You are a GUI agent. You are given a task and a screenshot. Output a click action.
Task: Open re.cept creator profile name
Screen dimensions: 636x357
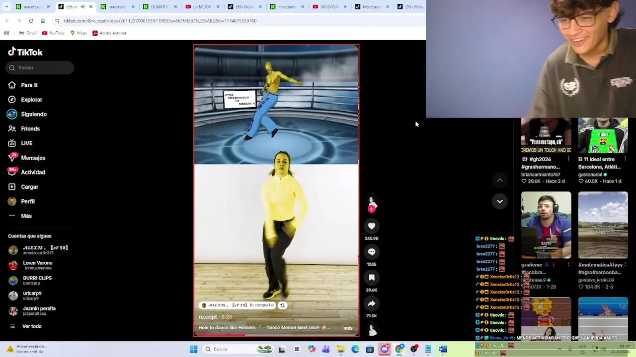[208, 317]
